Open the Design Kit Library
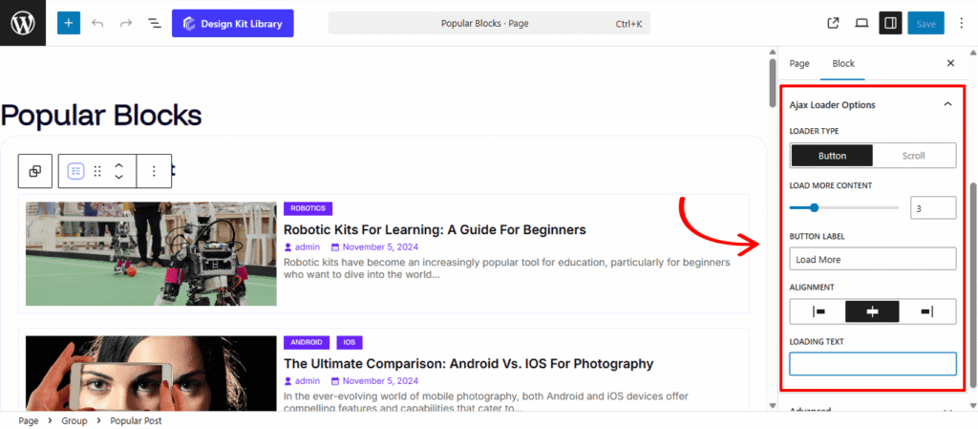This screenshot has height=429, width=978. (x=232, y=23)
